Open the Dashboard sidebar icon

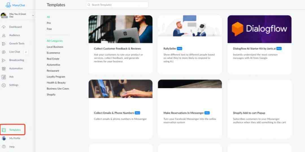pos(4,27)
